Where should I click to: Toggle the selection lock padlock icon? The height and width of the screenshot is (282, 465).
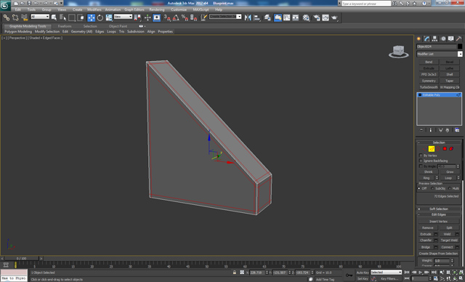coord(235,273)
